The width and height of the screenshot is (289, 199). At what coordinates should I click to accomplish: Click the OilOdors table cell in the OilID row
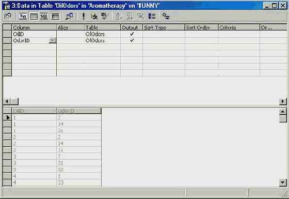pos(102,34)
